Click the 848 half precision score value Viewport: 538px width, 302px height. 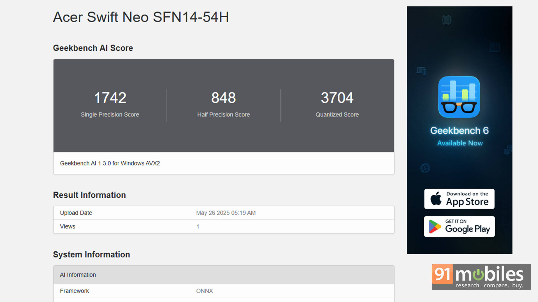point(224,98)
